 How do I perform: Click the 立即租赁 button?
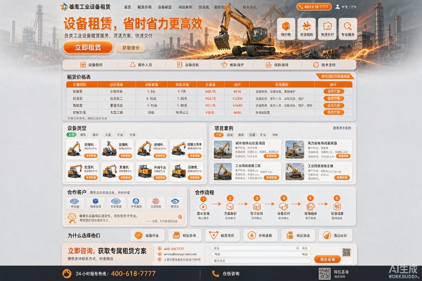pos(88,47)
